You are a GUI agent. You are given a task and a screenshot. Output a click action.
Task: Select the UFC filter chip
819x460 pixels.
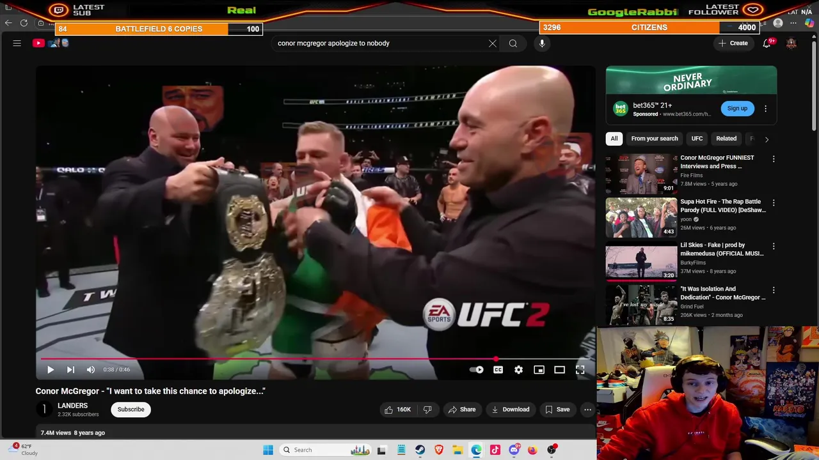pyautogui.click(x=697, y=139)
